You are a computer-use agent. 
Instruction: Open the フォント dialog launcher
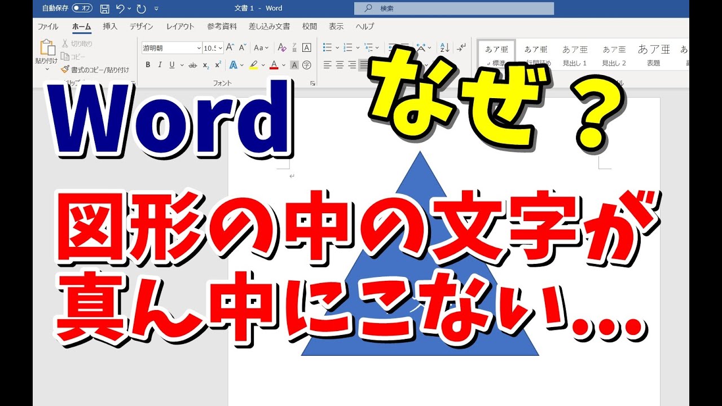click(312, 83)
